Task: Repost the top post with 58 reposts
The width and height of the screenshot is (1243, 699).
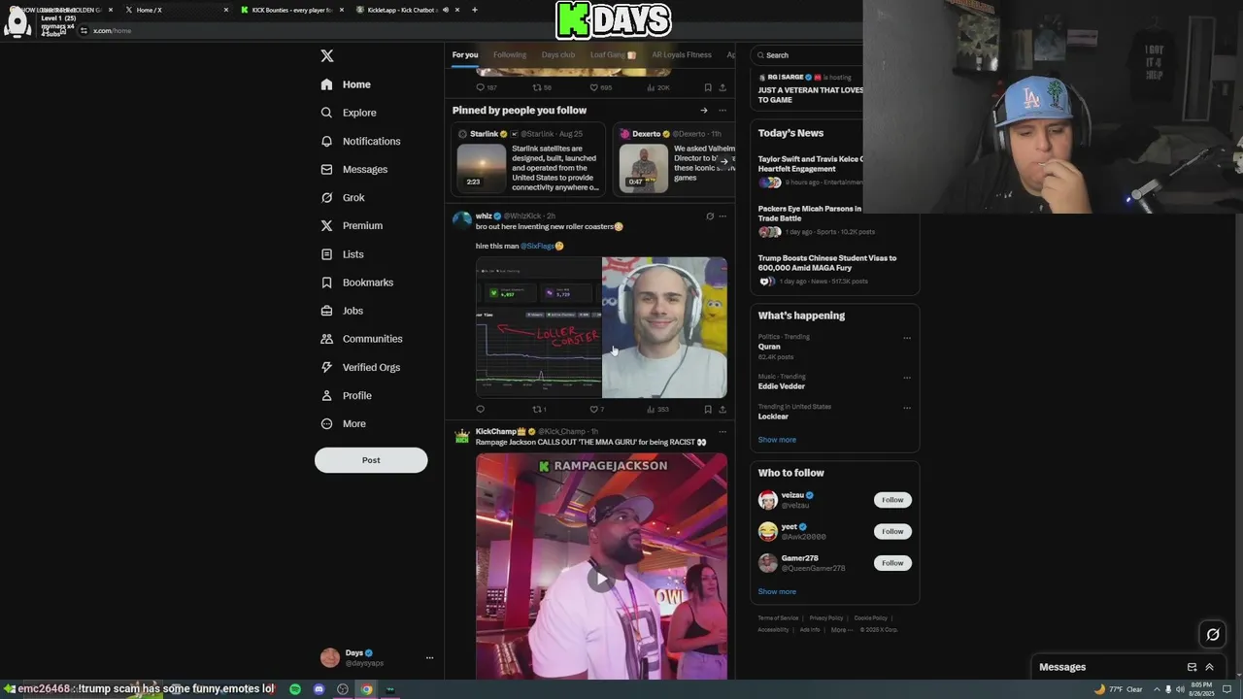Action: [542, 87]
